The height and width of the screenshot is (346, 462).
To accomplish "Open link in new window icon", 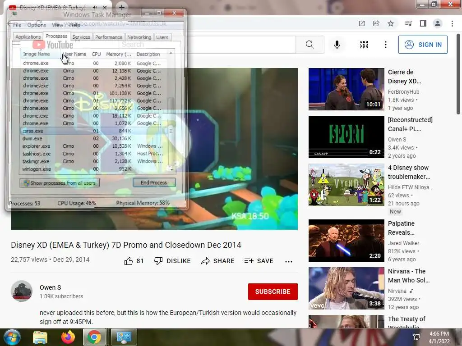I will pyautogui.click(x=362, y=23).
